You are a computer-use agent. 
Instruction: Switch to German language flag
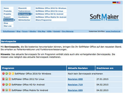click(x=114, y=3)
